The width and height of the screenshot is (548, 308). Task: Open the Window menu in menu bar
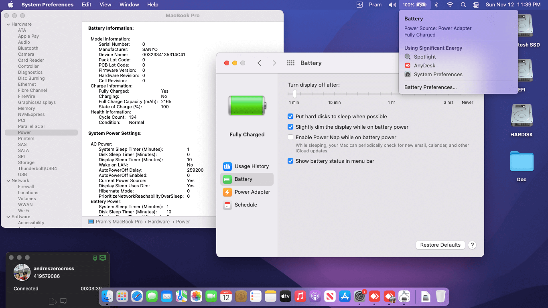coord(129,5)
